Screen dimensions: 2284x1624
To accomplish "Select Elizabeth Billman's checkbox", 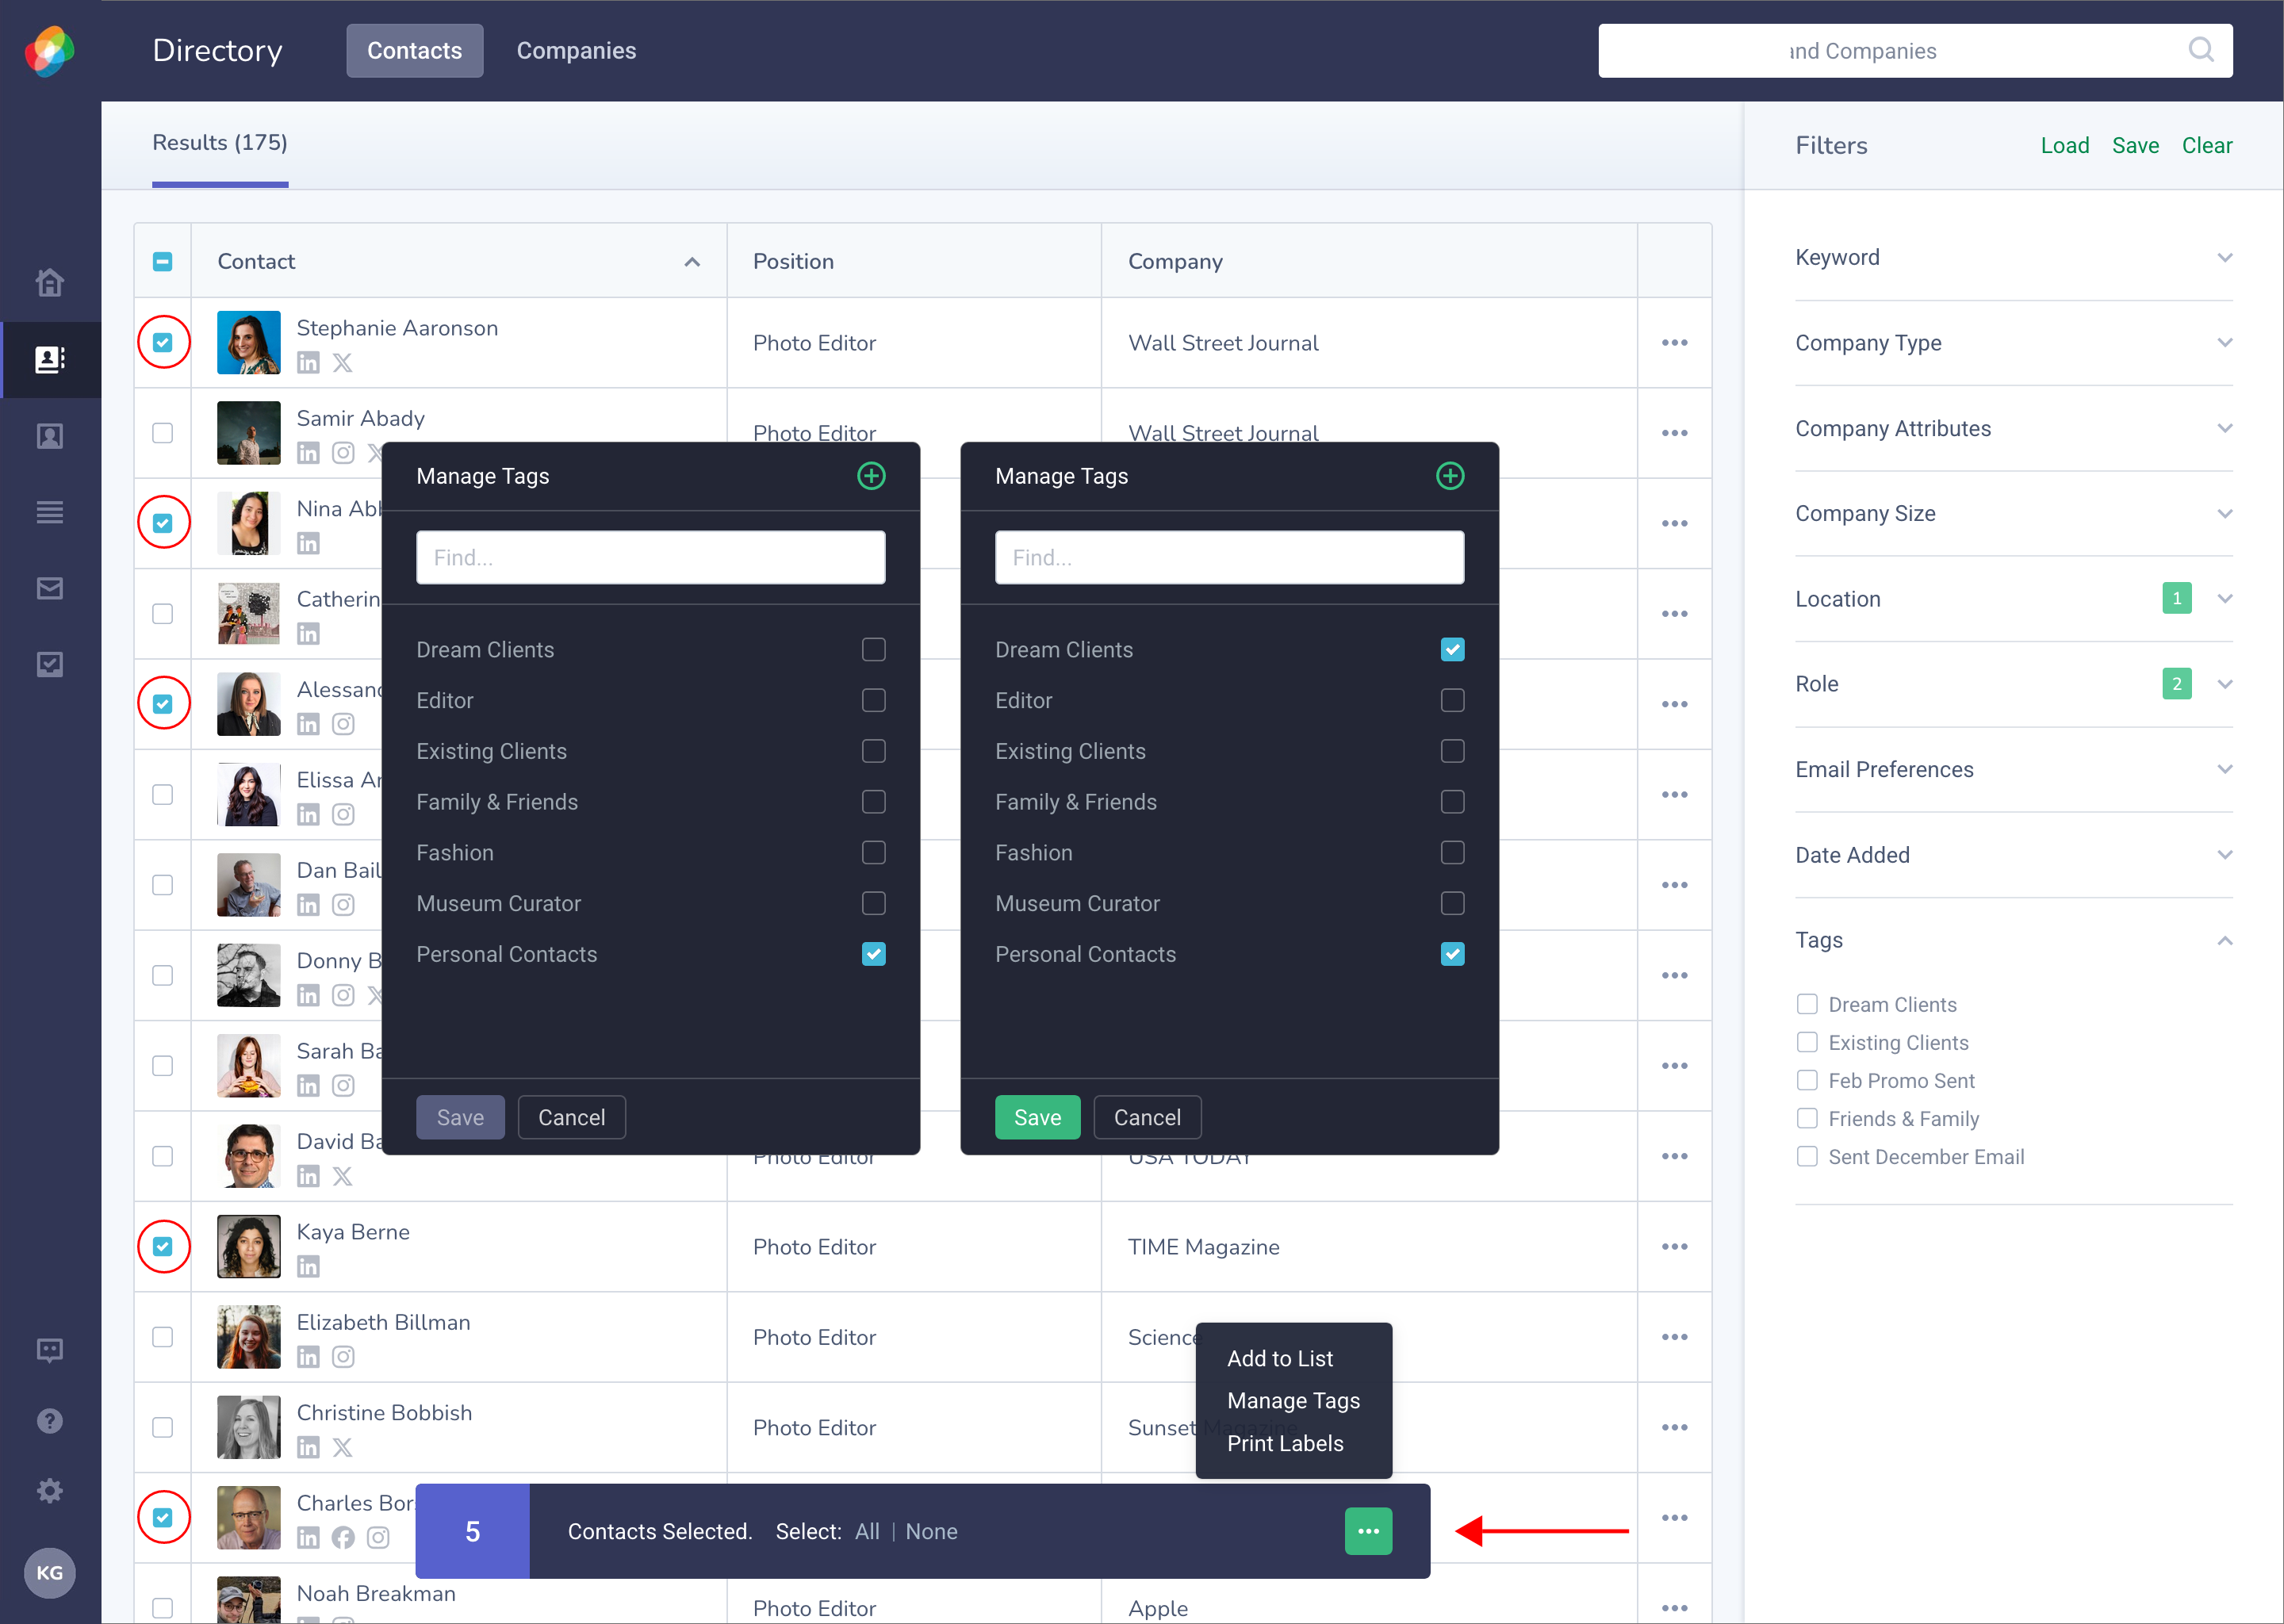I will [x=163, y=1337].
